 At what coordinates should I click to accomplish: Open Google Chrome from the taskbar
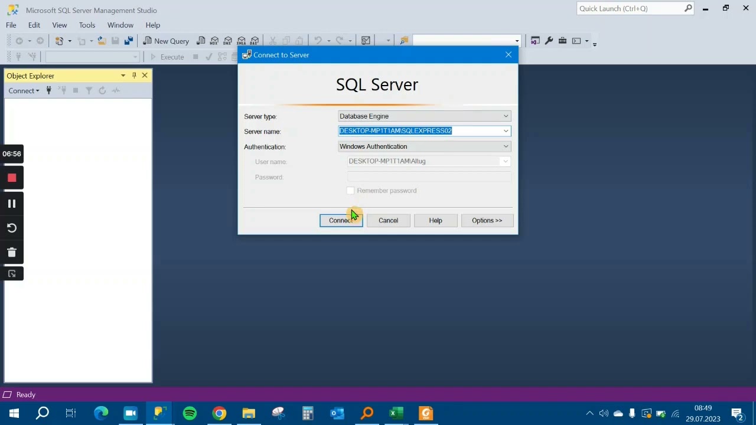219,413
